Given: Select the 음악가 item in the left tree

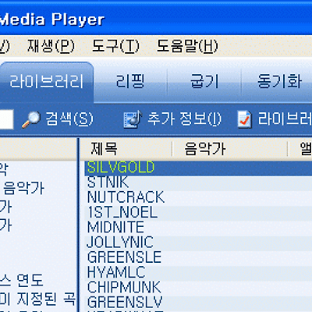Looking at the screenshot, I should pyautogui.click(x=23, y=188).
